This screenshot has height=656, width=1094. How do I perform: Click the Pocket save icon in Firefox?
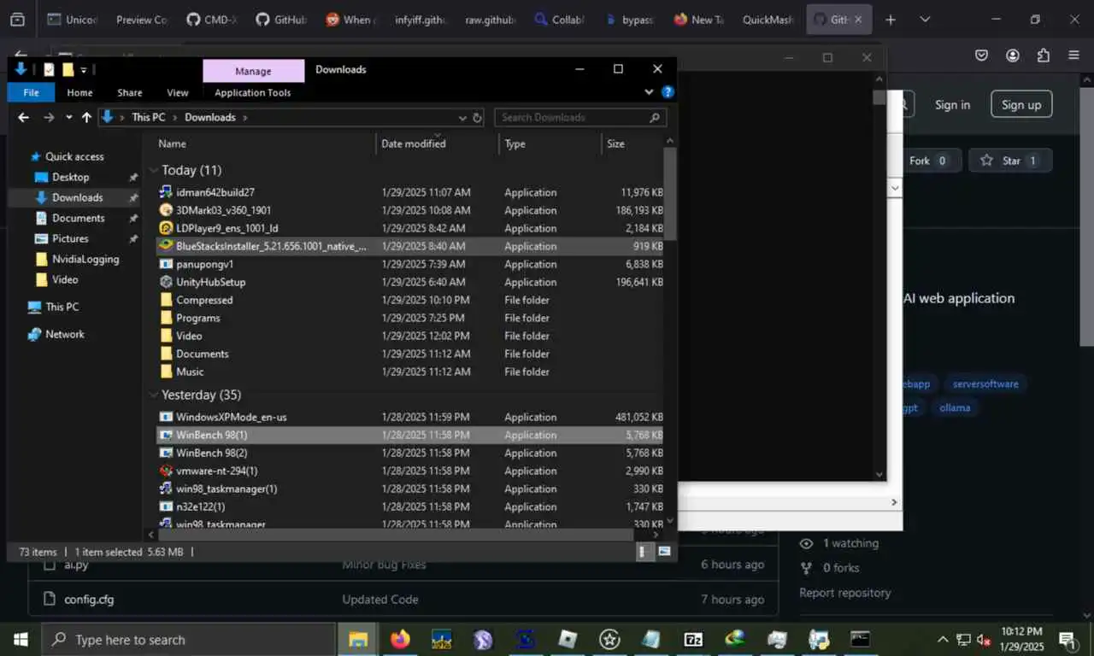click(982, 56)
